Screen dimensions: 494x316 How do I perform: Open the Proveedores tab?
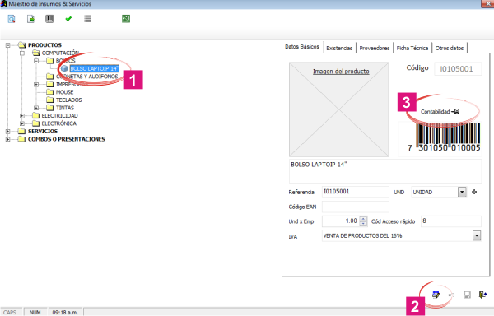pyautogui.click(x=375, y=48)
